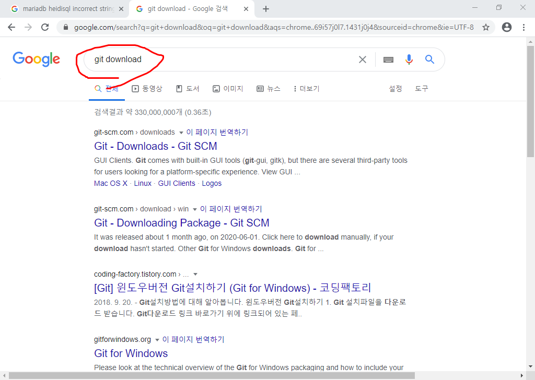Click the scroll down arrow

[x=530, y=367]
